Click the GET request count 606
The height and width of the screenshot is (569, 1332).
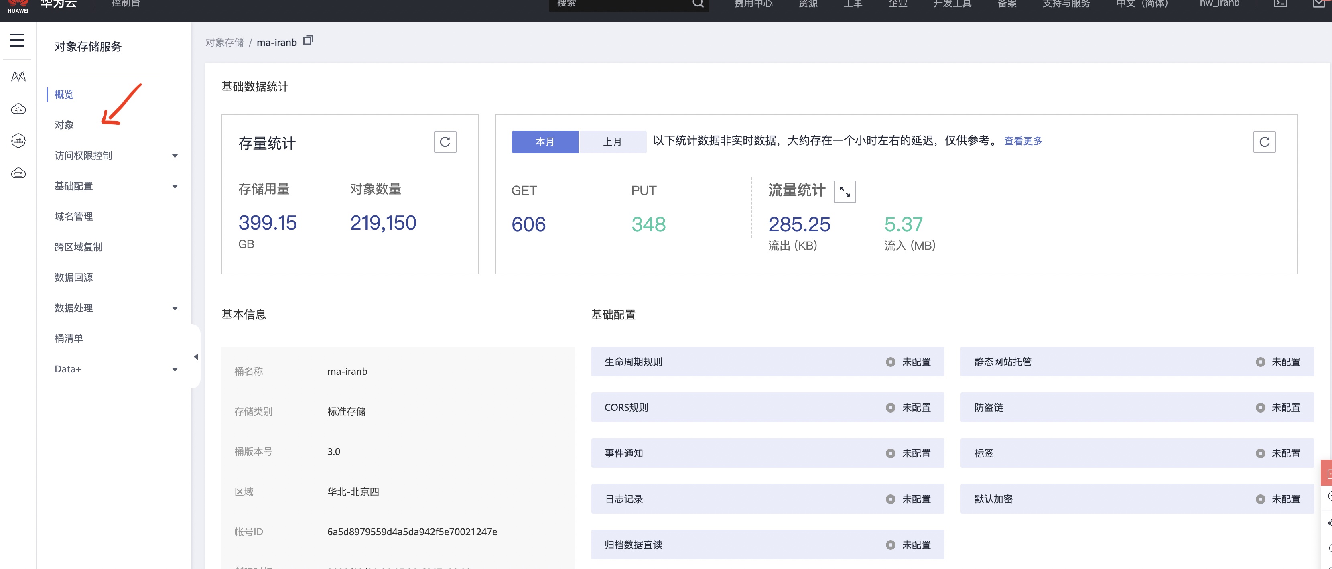[x=528, y=224]
